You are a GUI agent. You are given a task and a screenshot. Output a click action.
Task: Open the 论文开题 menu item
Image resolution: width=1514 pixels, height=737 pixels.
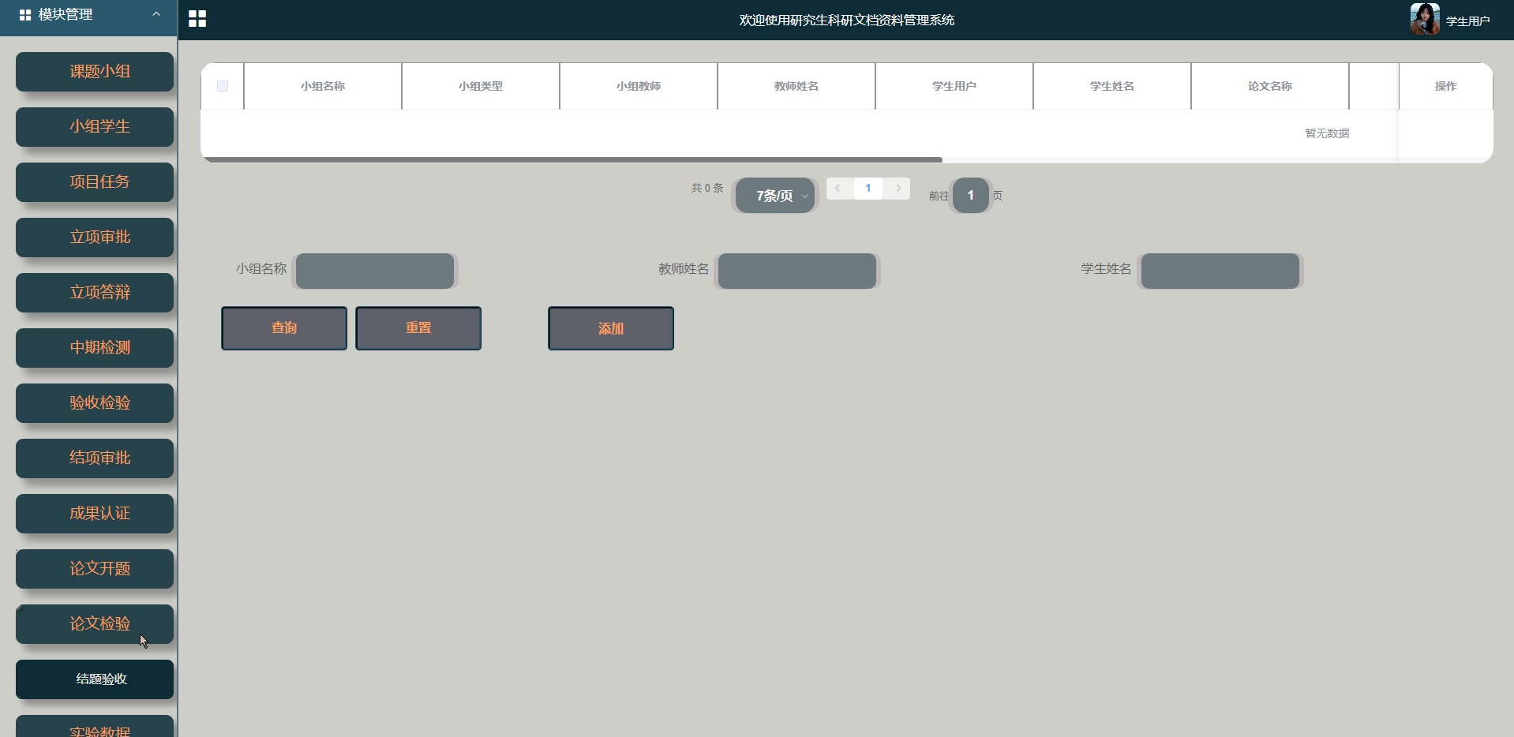[x=95, y=569]
